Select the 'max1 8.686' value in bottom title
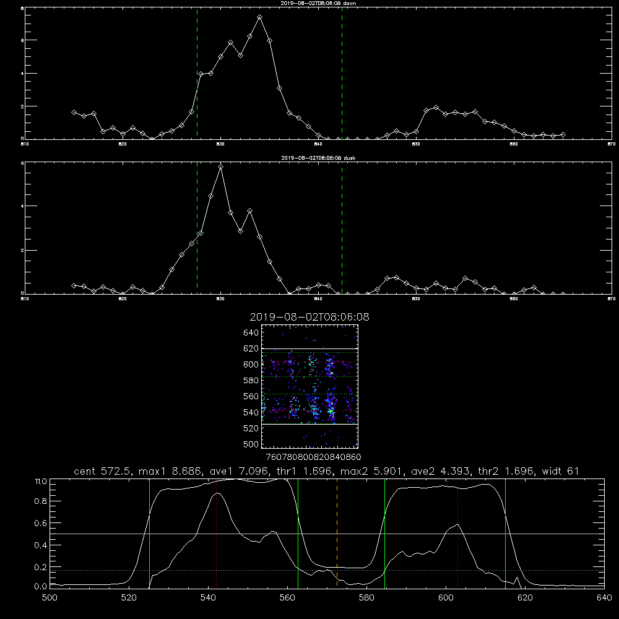The width and height of the screenshot is (619, 619). (x=171, y=471)
